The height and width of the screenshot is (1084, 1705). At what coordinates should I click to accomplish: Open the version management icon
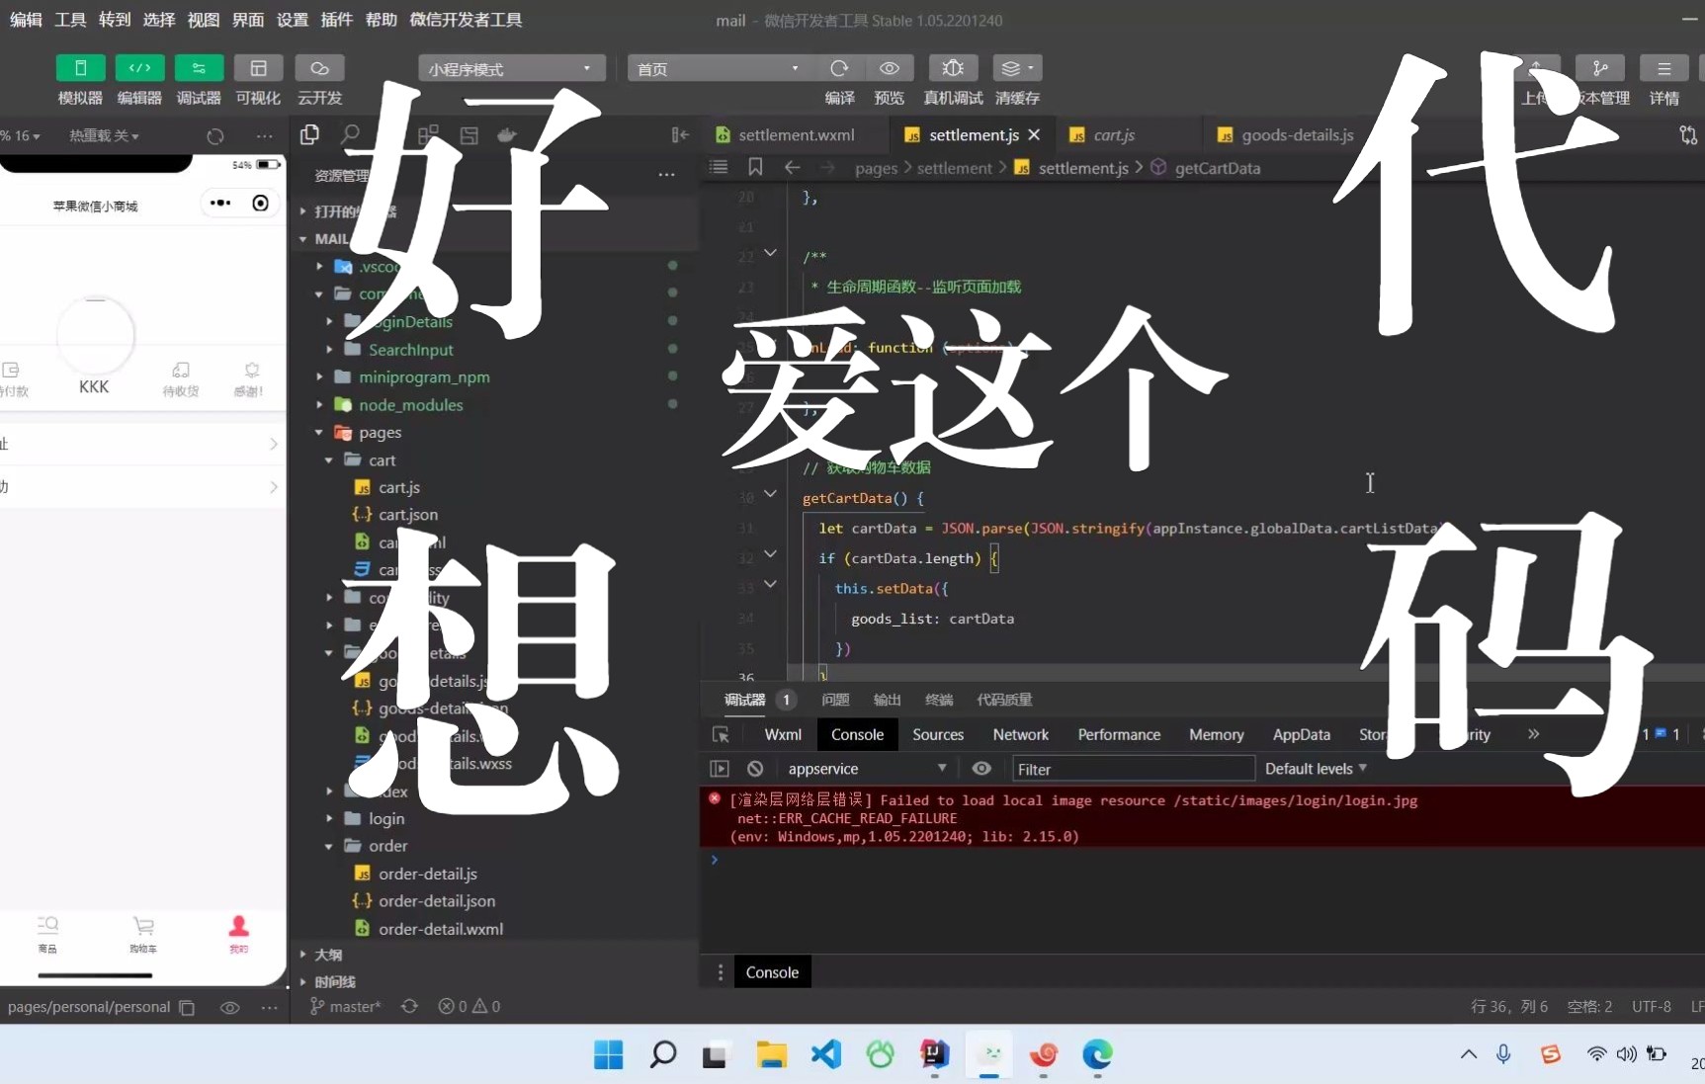pyautogui.click(x=1599, y=68)
